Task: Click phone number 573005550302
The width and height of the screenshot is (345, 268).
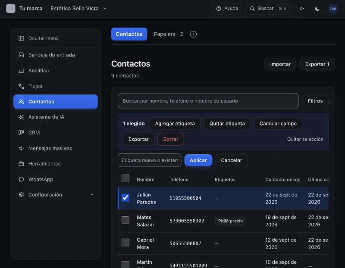Action: point(187,221)
